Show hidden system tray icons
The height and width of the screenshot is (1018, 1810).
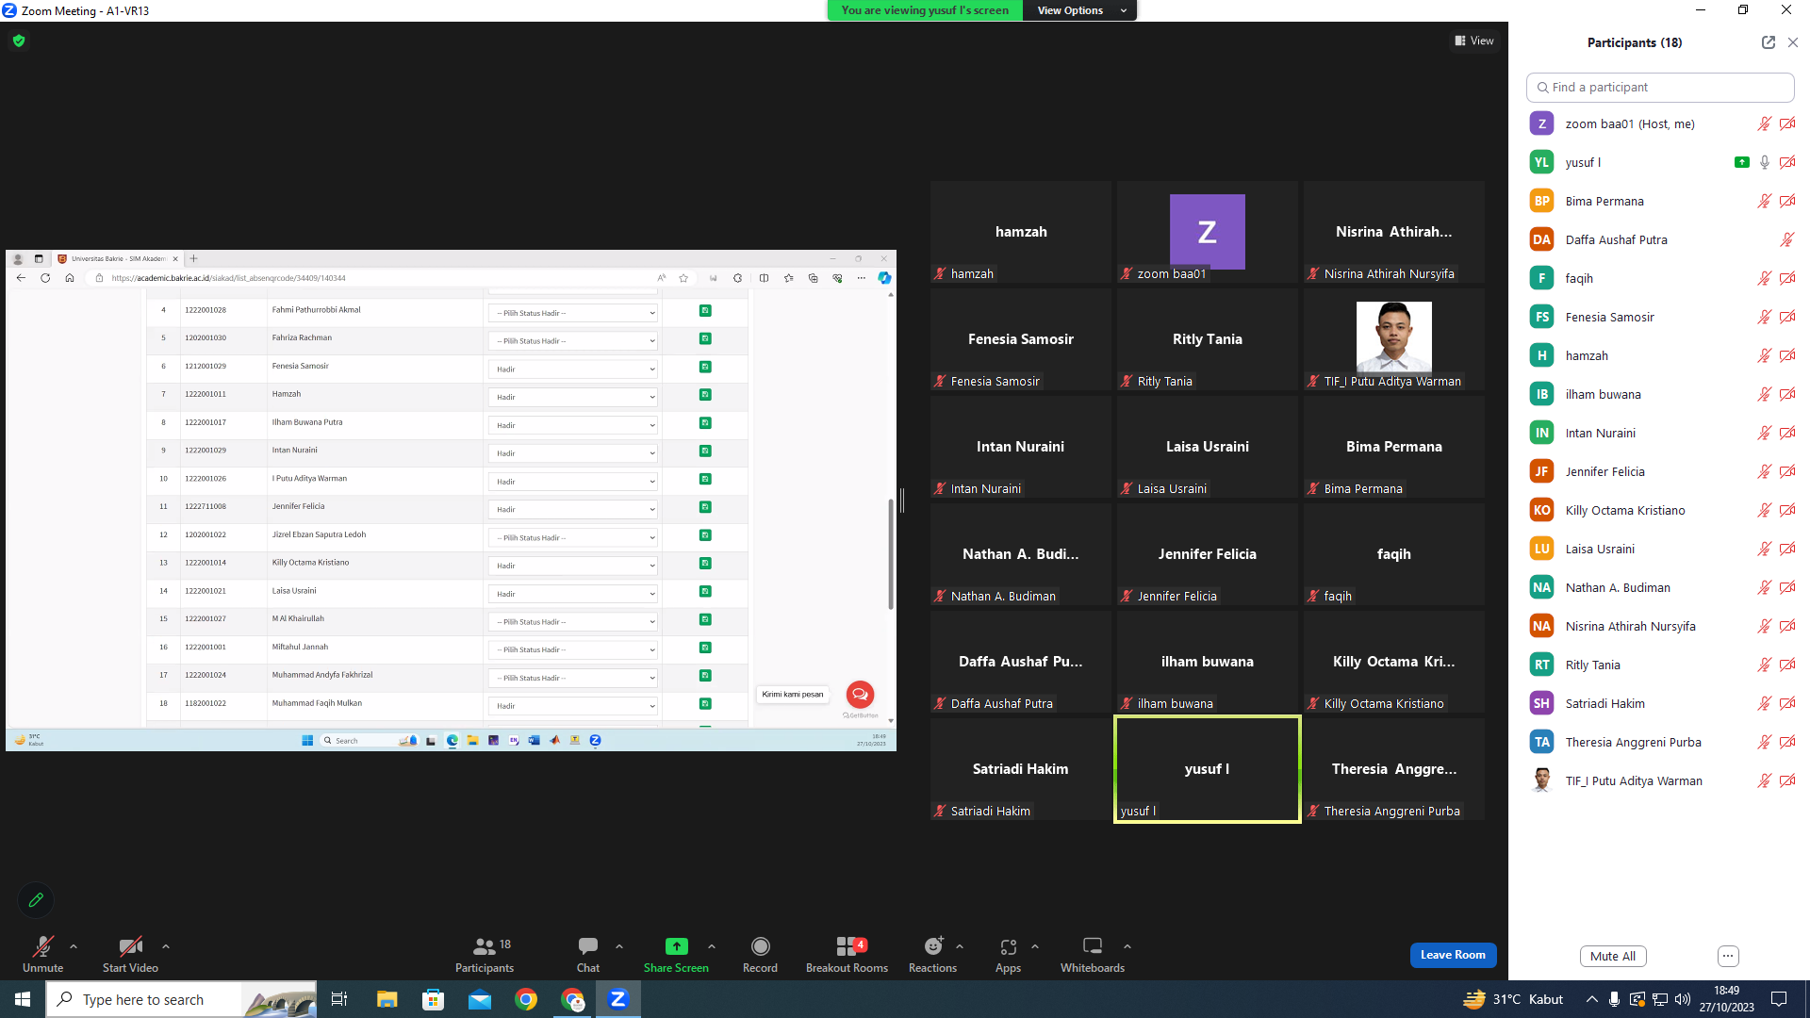1592,999
